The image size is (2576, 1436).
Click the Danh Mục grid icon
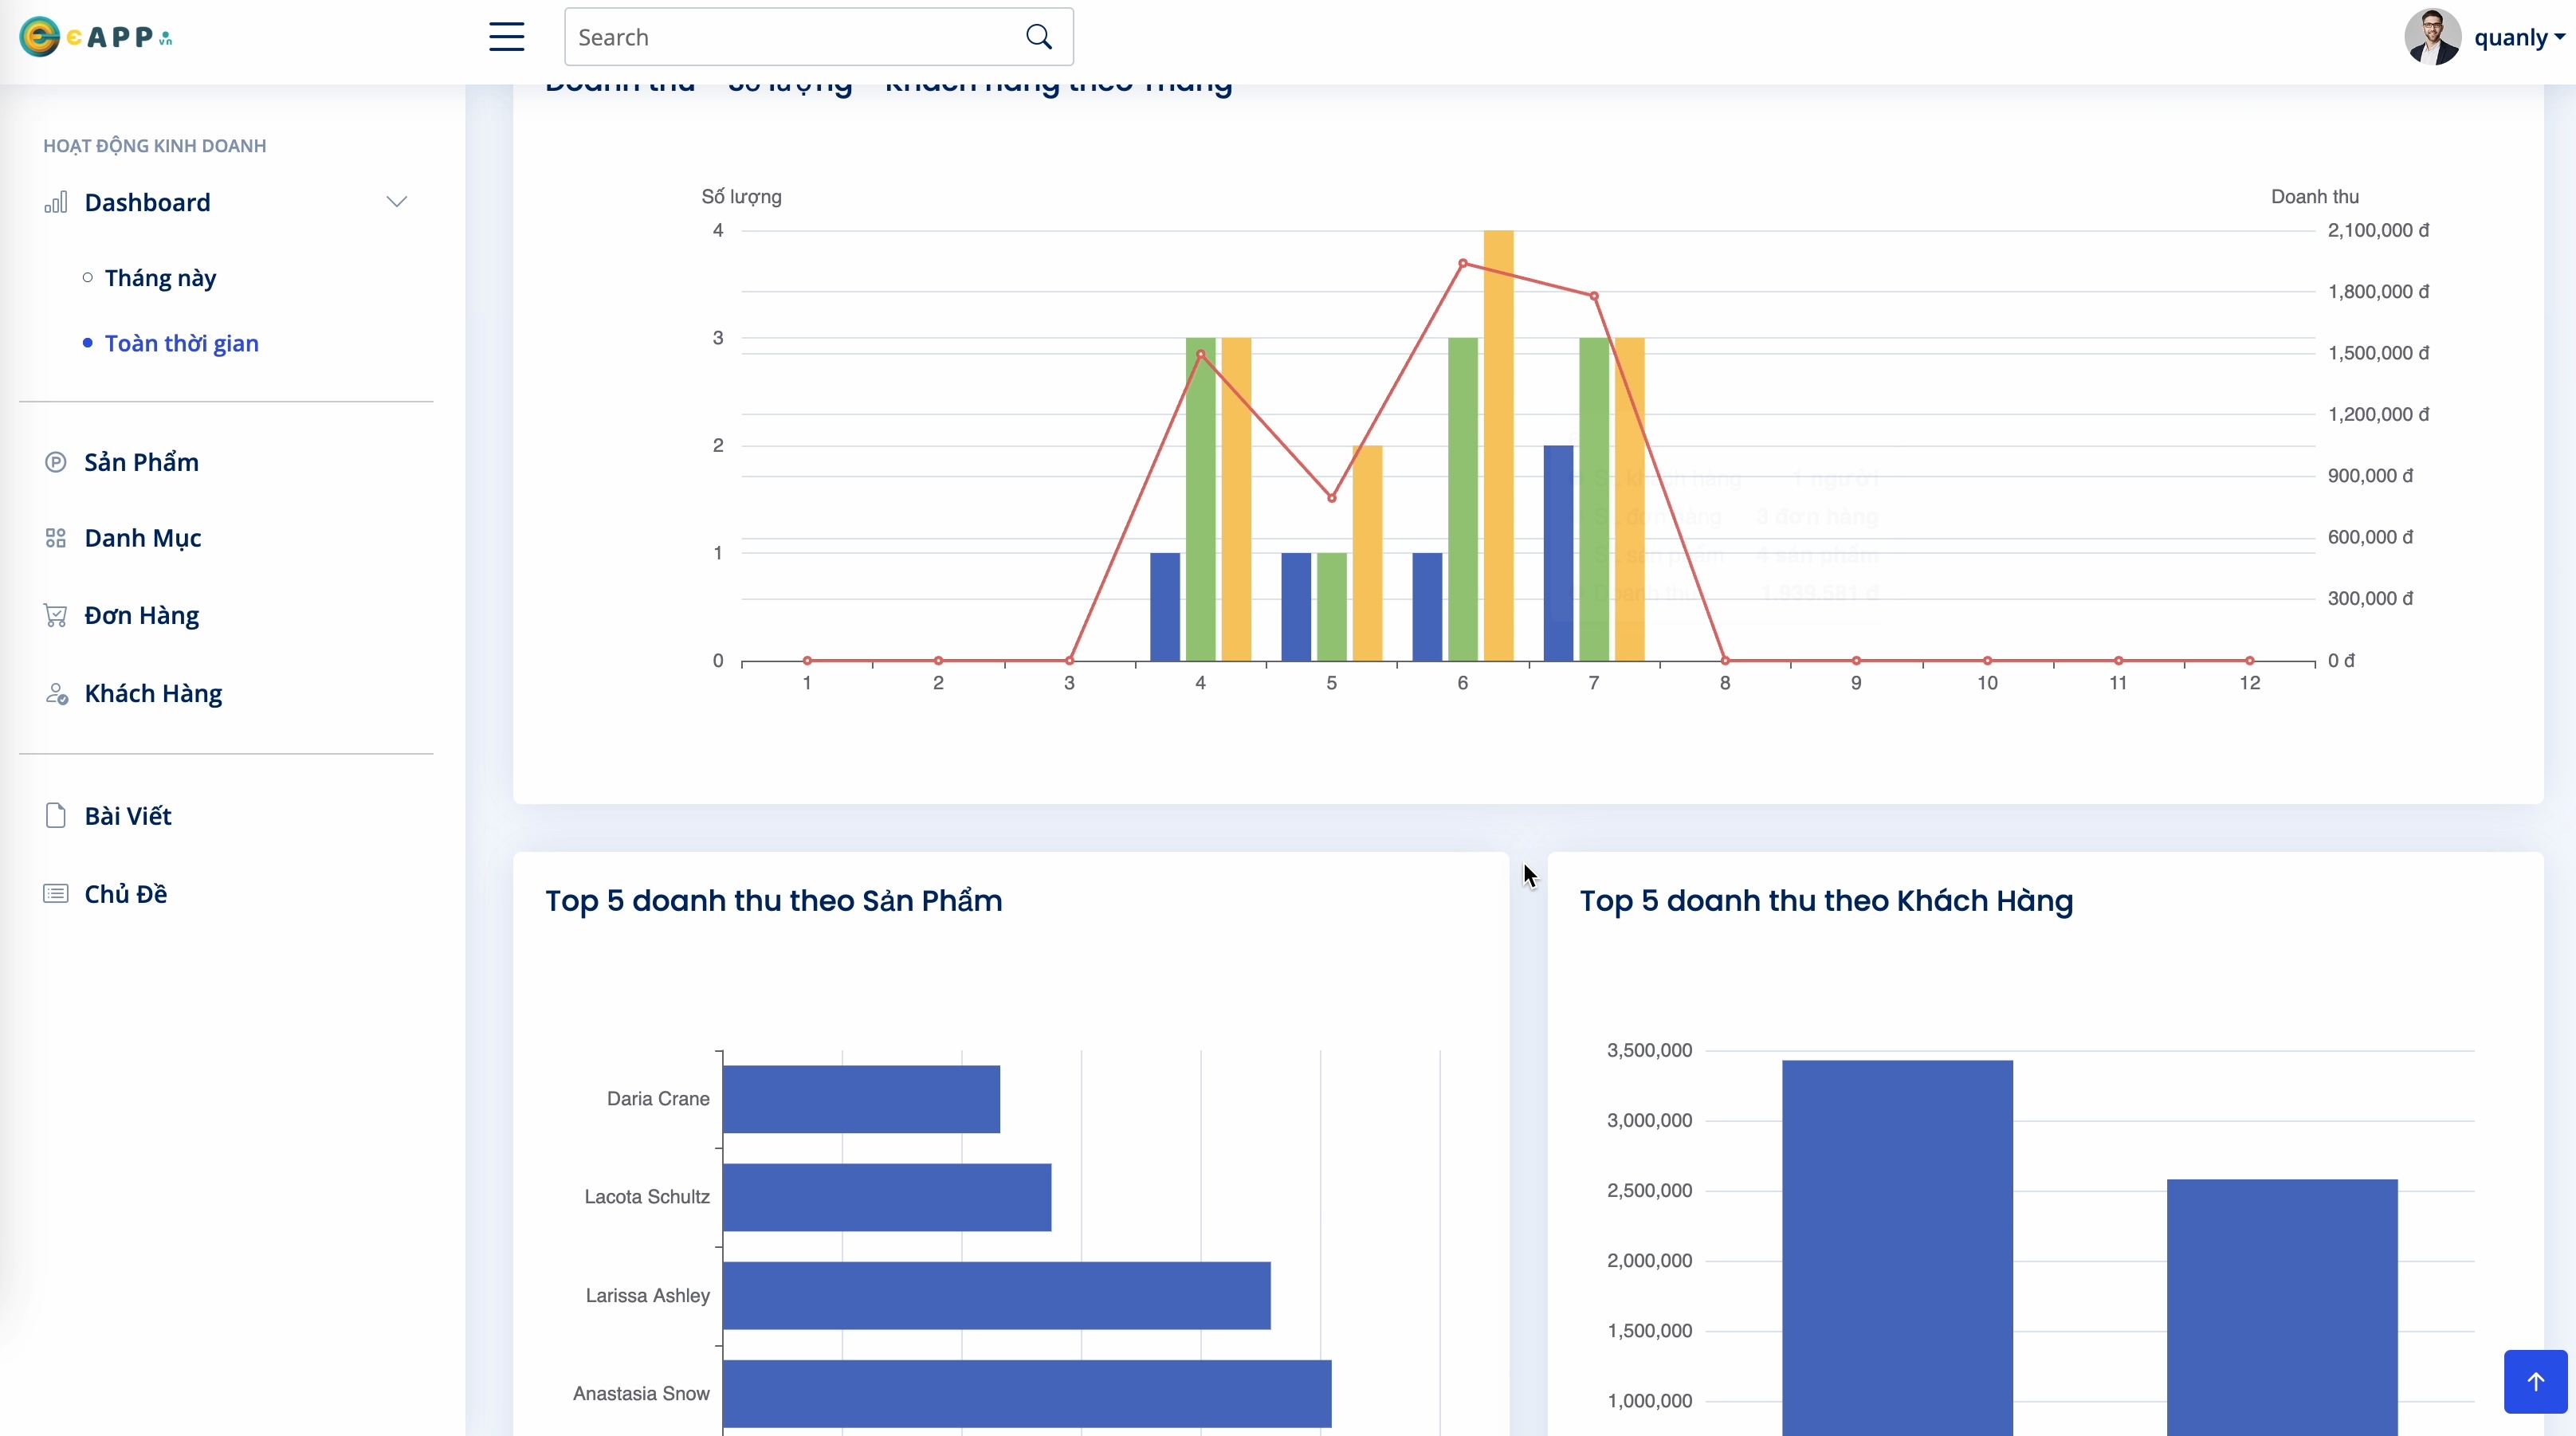[x=56, y=538]
